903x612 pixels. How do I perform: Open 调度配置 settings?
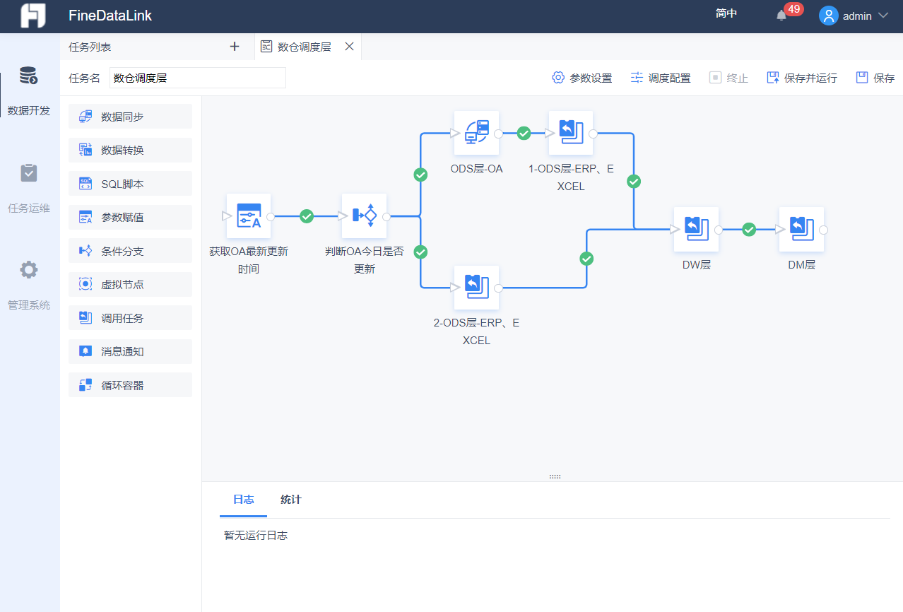(x=661, y=78)
